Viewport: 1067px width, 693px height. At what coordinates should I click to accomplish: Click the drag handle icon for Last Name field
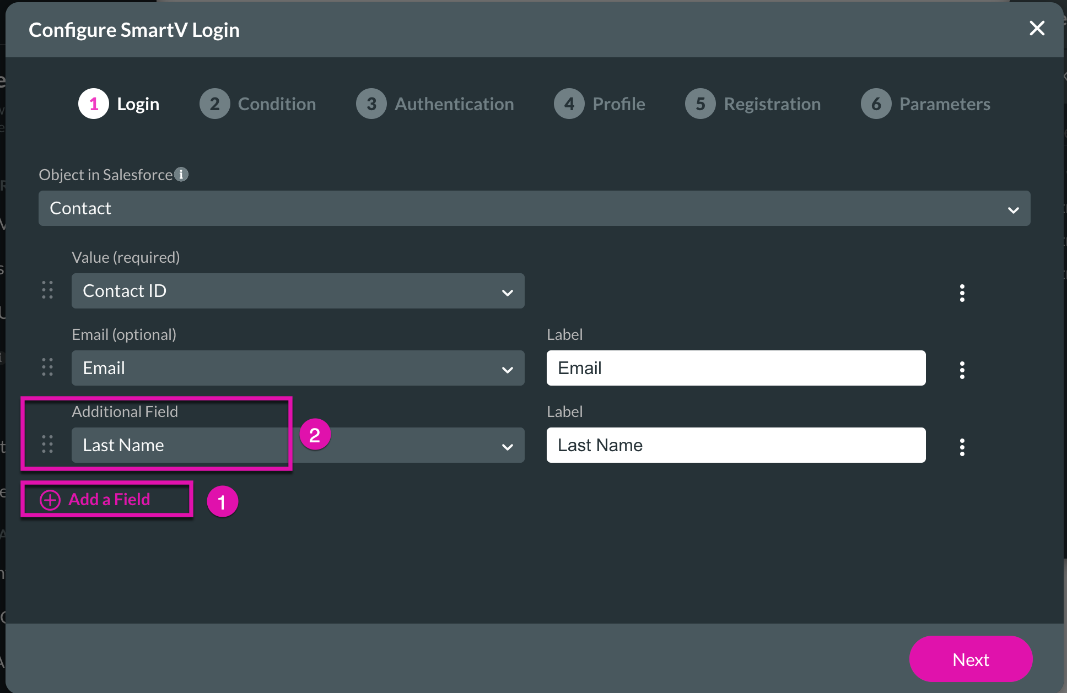click(x=48, y=445)
